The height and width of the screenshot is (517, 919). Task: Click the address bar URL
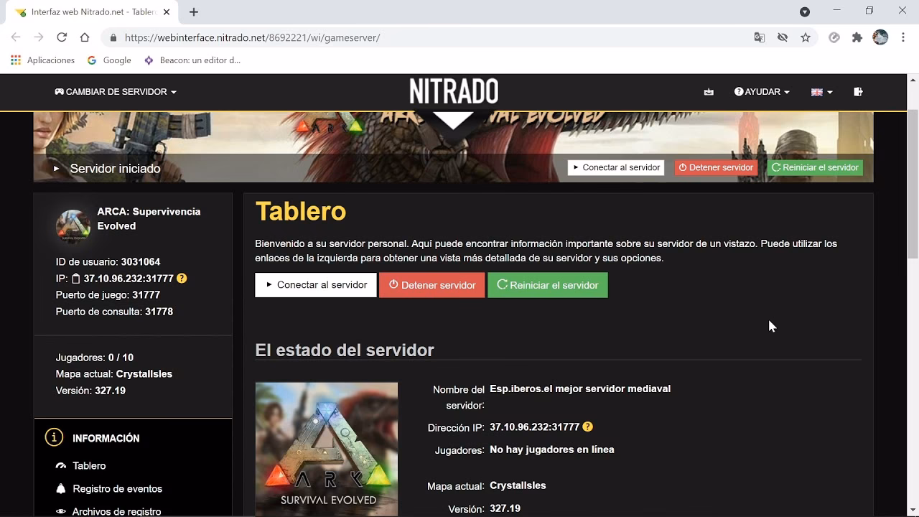(x=253, y=37)
